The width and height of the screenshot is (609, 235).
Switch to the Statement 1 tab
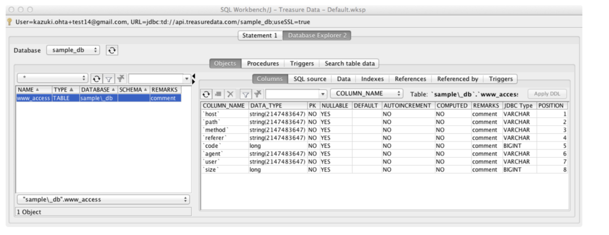click(x=260, y=35)
